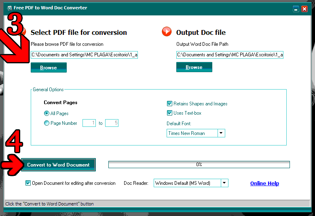Click the 0% conversion progress bar
The height and width of the screenshot is (216, 315).
click(199, 165)
